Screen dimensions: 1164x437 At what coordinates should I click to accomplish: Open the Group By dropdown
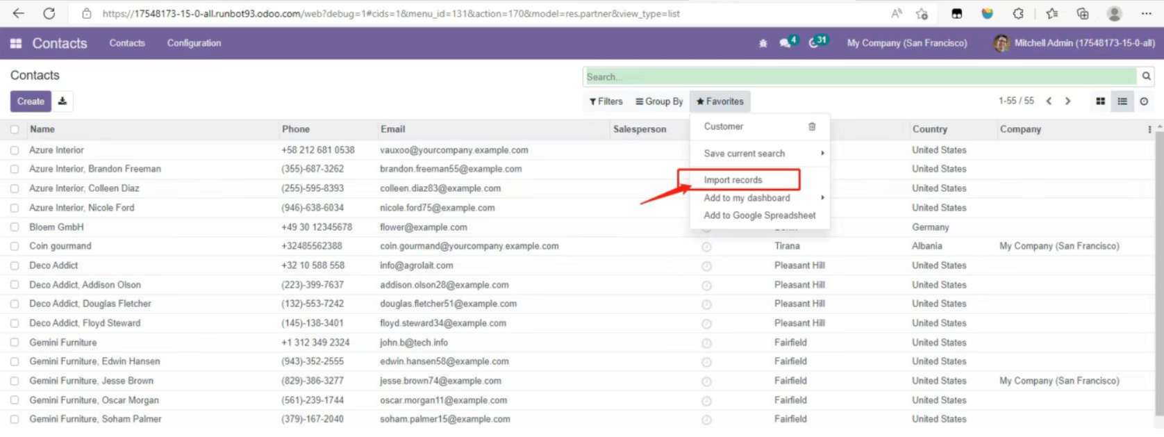point(659,101)
